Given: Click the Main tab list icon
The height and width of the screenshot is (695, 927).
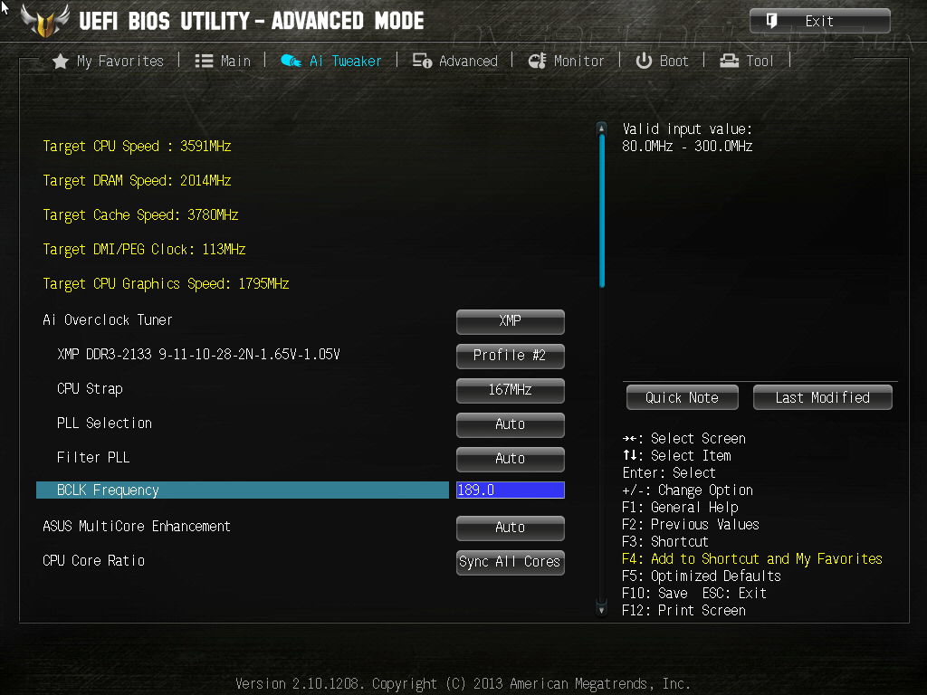Looking at the screenshot, I should pyautogui.click(x=204, y=61).
